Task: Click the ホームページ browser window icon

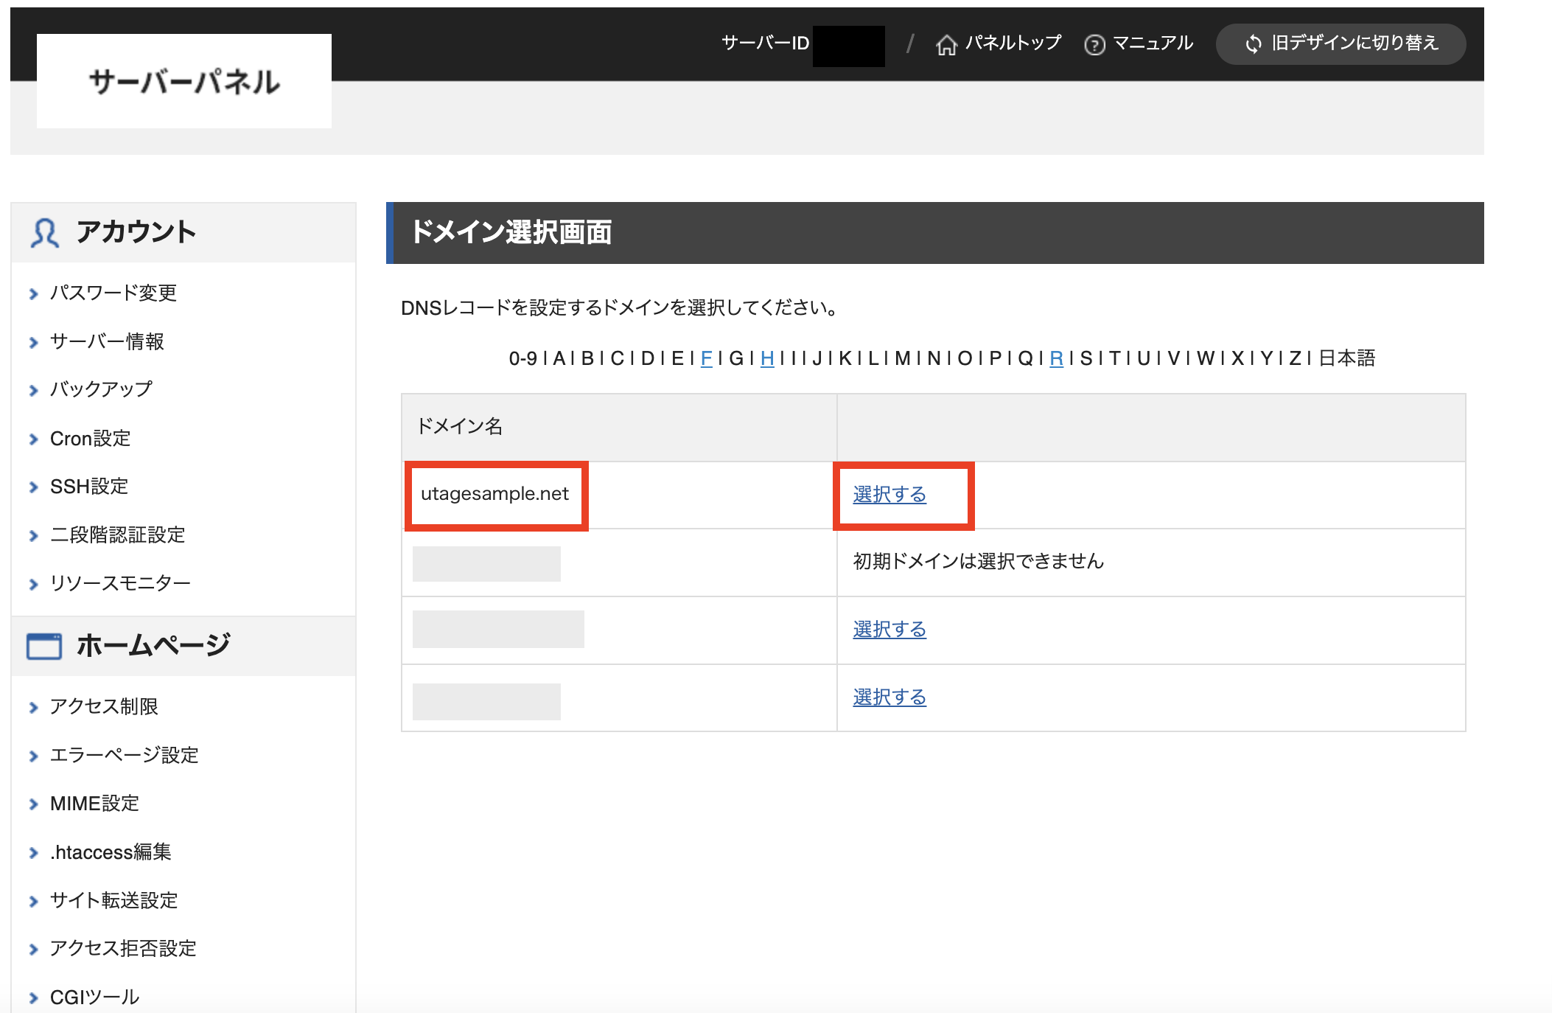Action: [x=44, y=646]
